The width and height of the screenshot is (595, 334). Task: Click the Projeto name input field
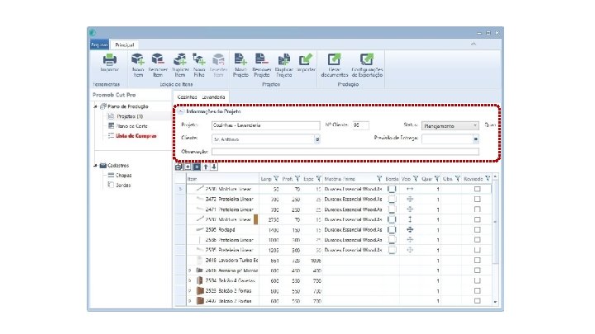(265, 125)
